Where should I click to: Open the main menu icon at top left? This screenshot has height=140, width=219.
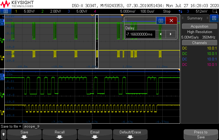[5, 11]
